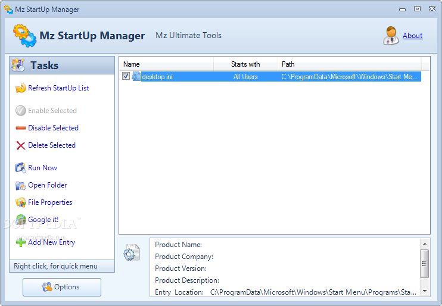Click the Add New Entry link
The height and width of the screenshot is (306, 442).
51,242
